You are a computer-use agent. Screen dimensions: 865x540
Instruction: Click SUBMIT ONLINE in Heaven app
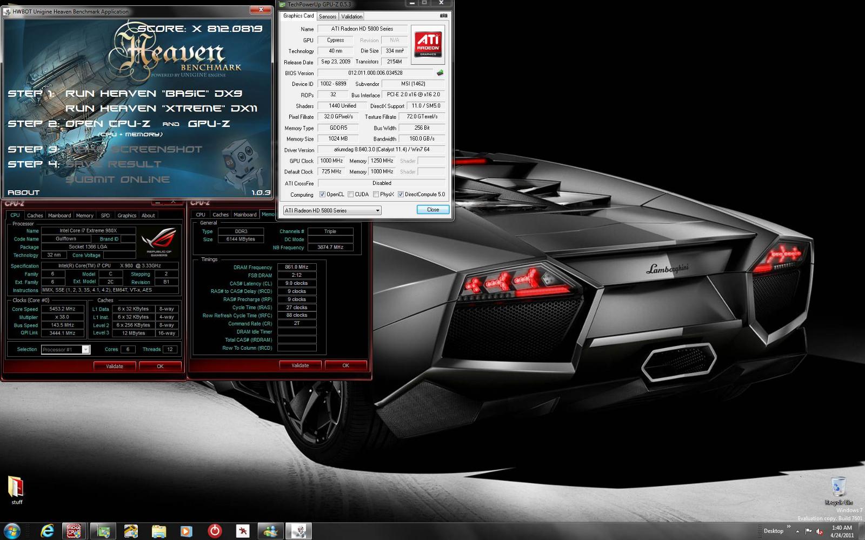tap(117, 179)
